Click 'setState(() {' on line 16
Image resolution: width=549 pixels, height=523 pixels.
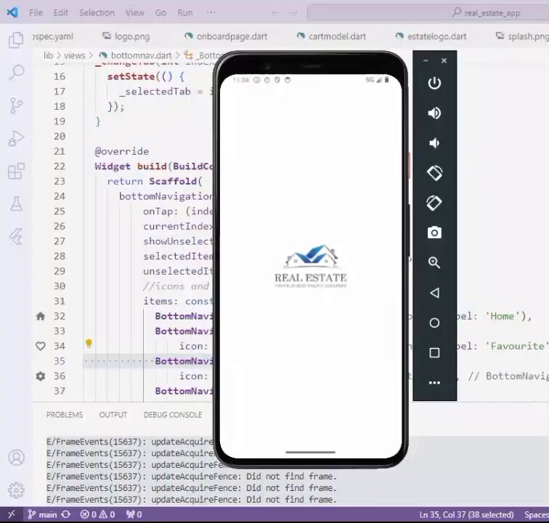click(146, 76)
